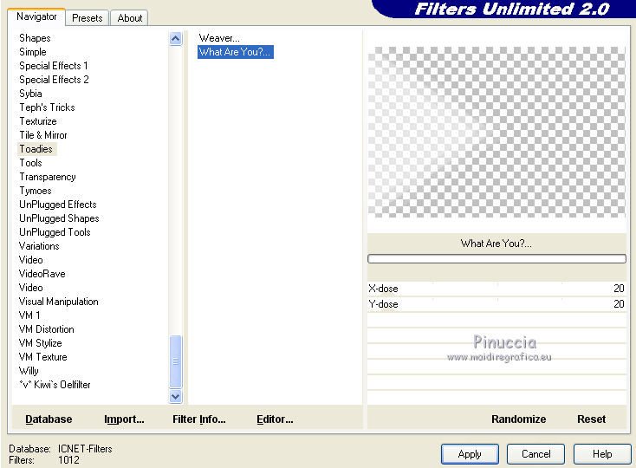Select Tile & Mirror category

point(43,135)
